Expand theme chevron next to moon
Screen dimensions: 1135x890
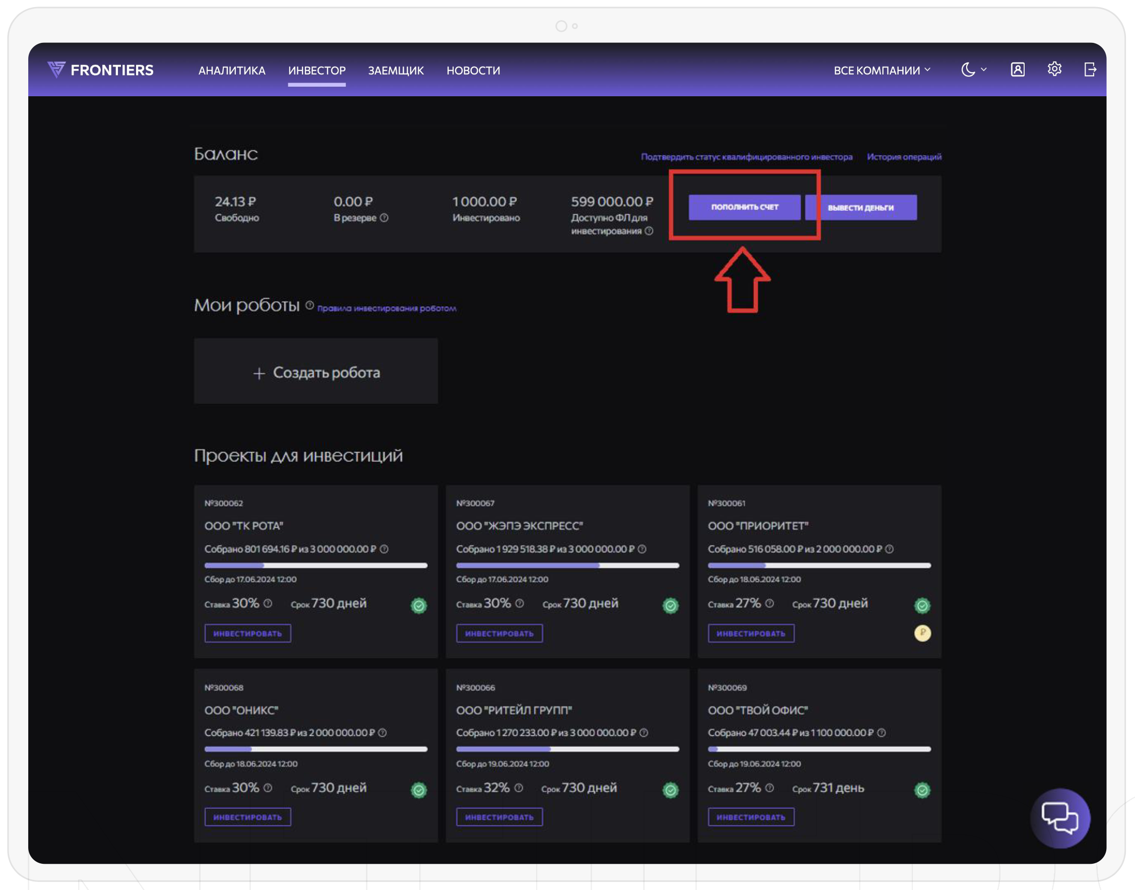[983, 70]
